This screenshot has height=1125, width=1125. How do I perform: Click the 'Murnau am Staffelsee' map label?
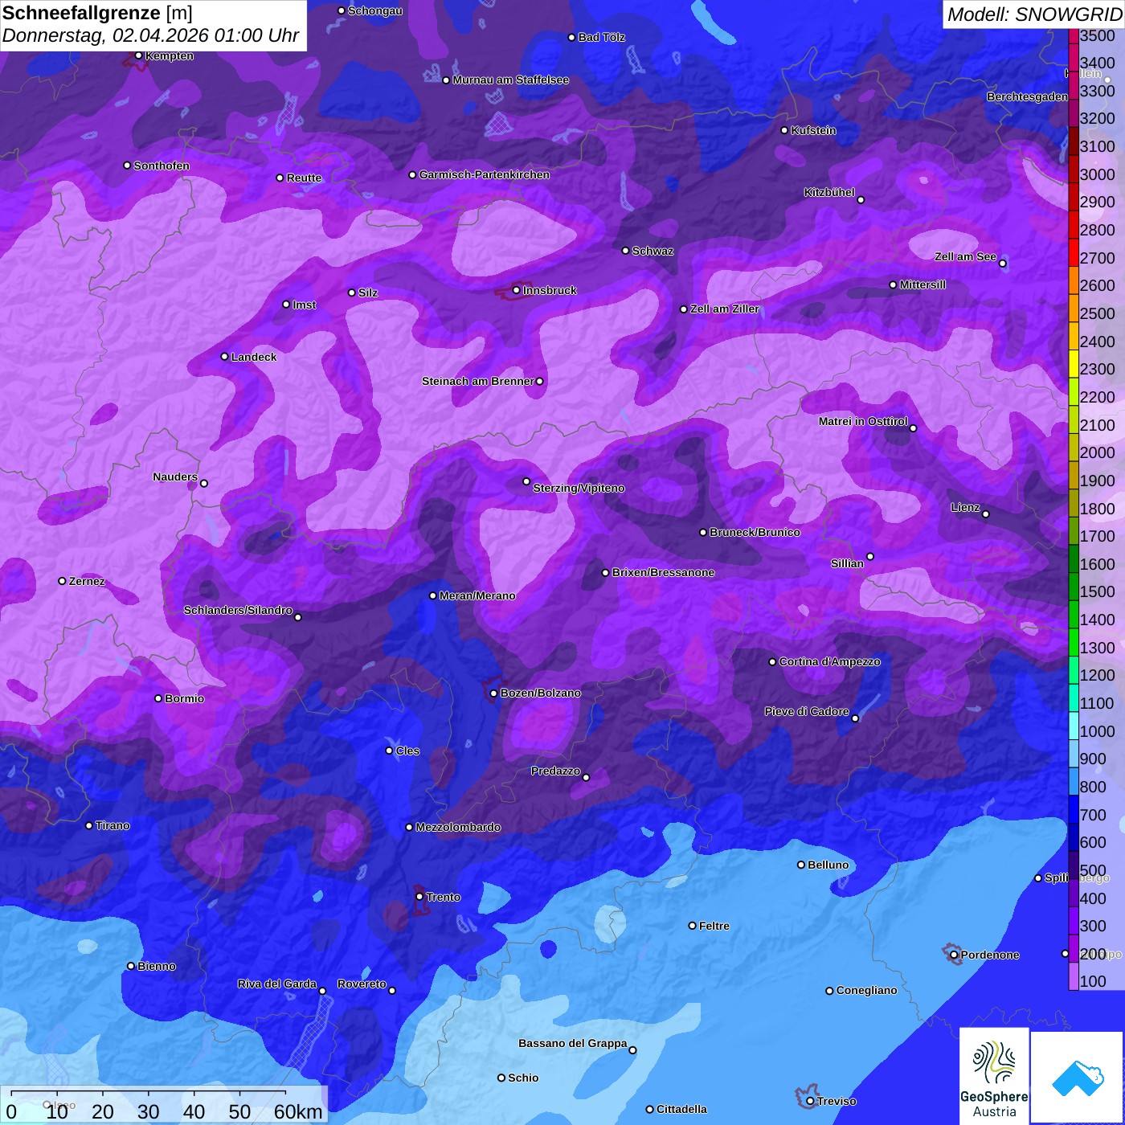tap(510, 80)
